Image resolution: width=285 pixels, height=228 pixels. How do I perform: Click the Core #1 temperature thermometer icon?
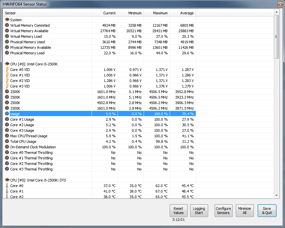point(7,191)
